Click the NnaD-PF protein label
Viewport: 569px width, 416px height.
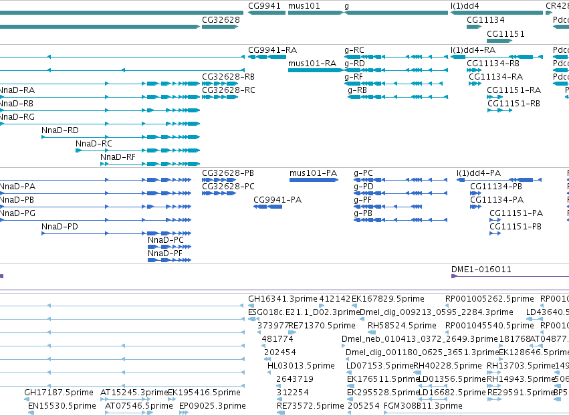(x=164, y=253)
